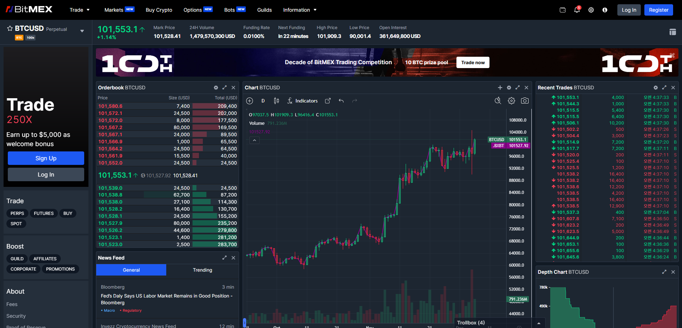Click compare/add symbol circle-plus icon
This screenshot has width=682, height=328.
pos(250,101)
